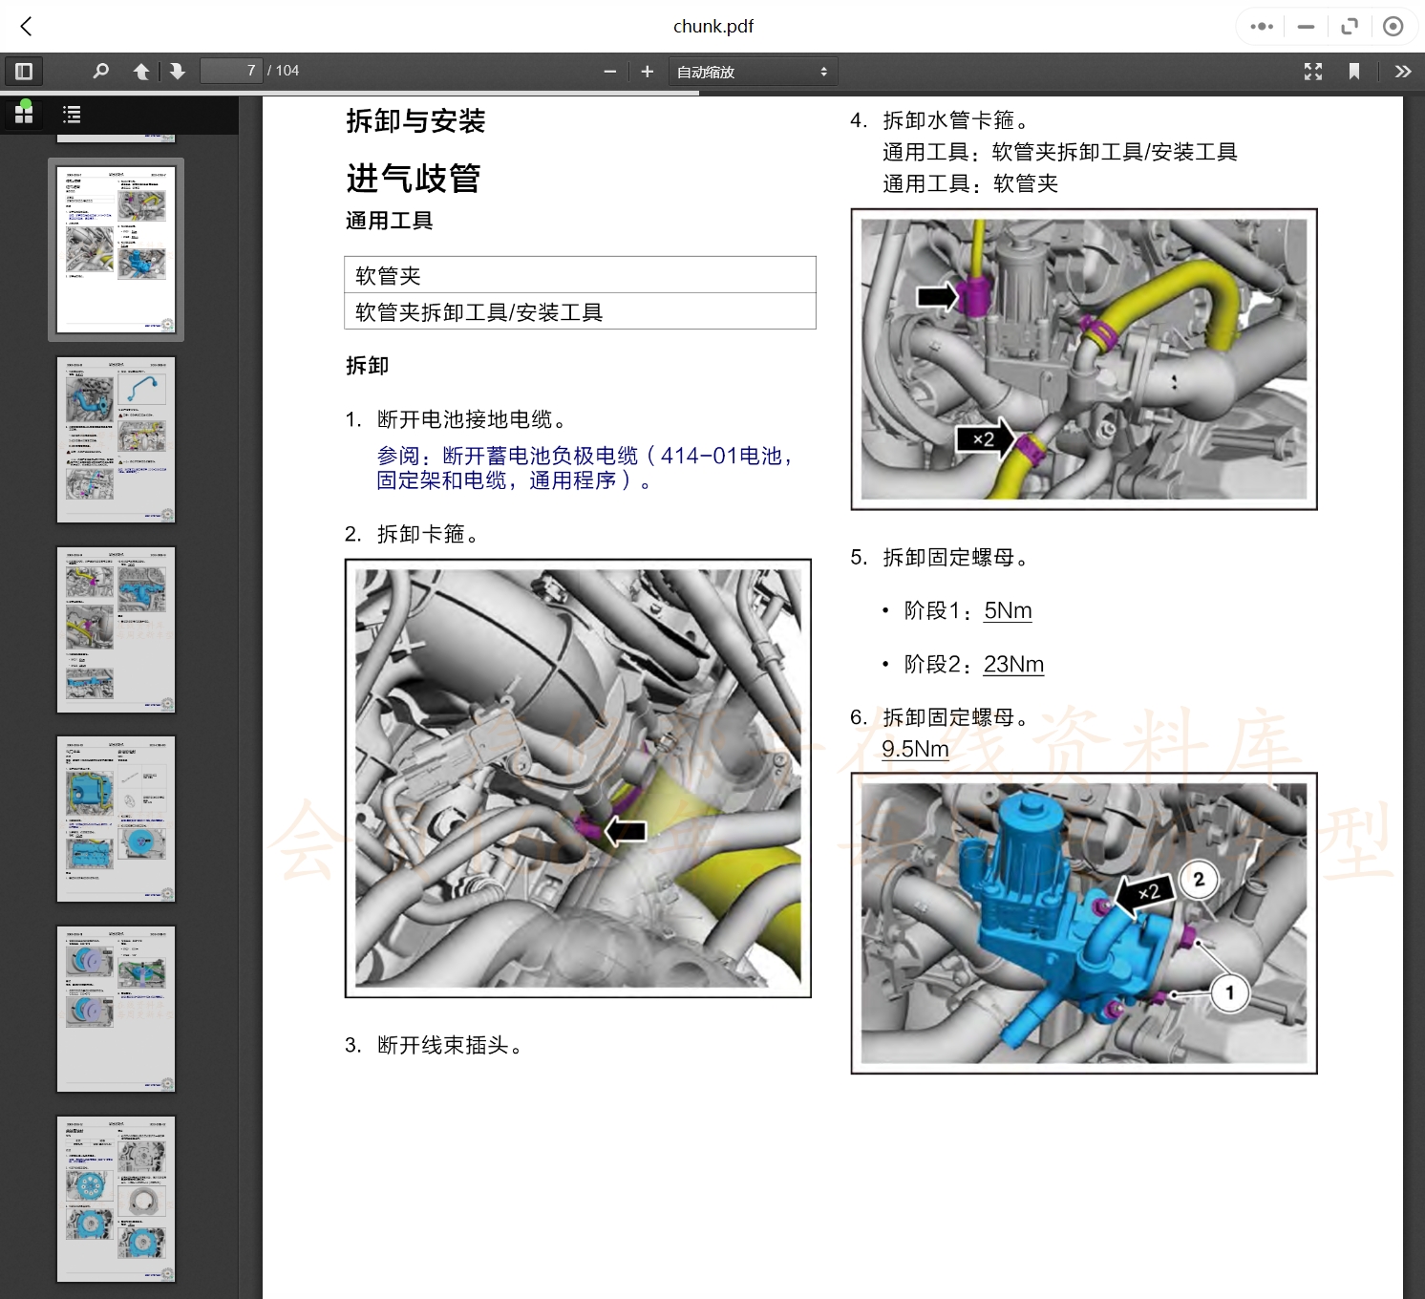This screenshot has width=1425, height=1299.
Task: Click the page number input field
Action: 229,71
